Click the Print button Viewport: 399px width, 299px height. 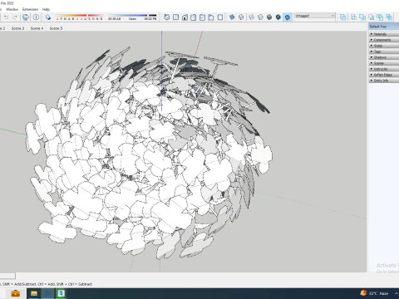point(26,17)
